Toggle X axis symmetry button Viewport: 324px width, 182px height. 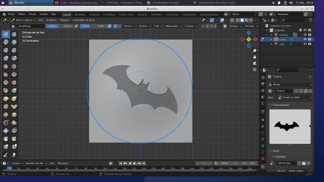point(207,26)
